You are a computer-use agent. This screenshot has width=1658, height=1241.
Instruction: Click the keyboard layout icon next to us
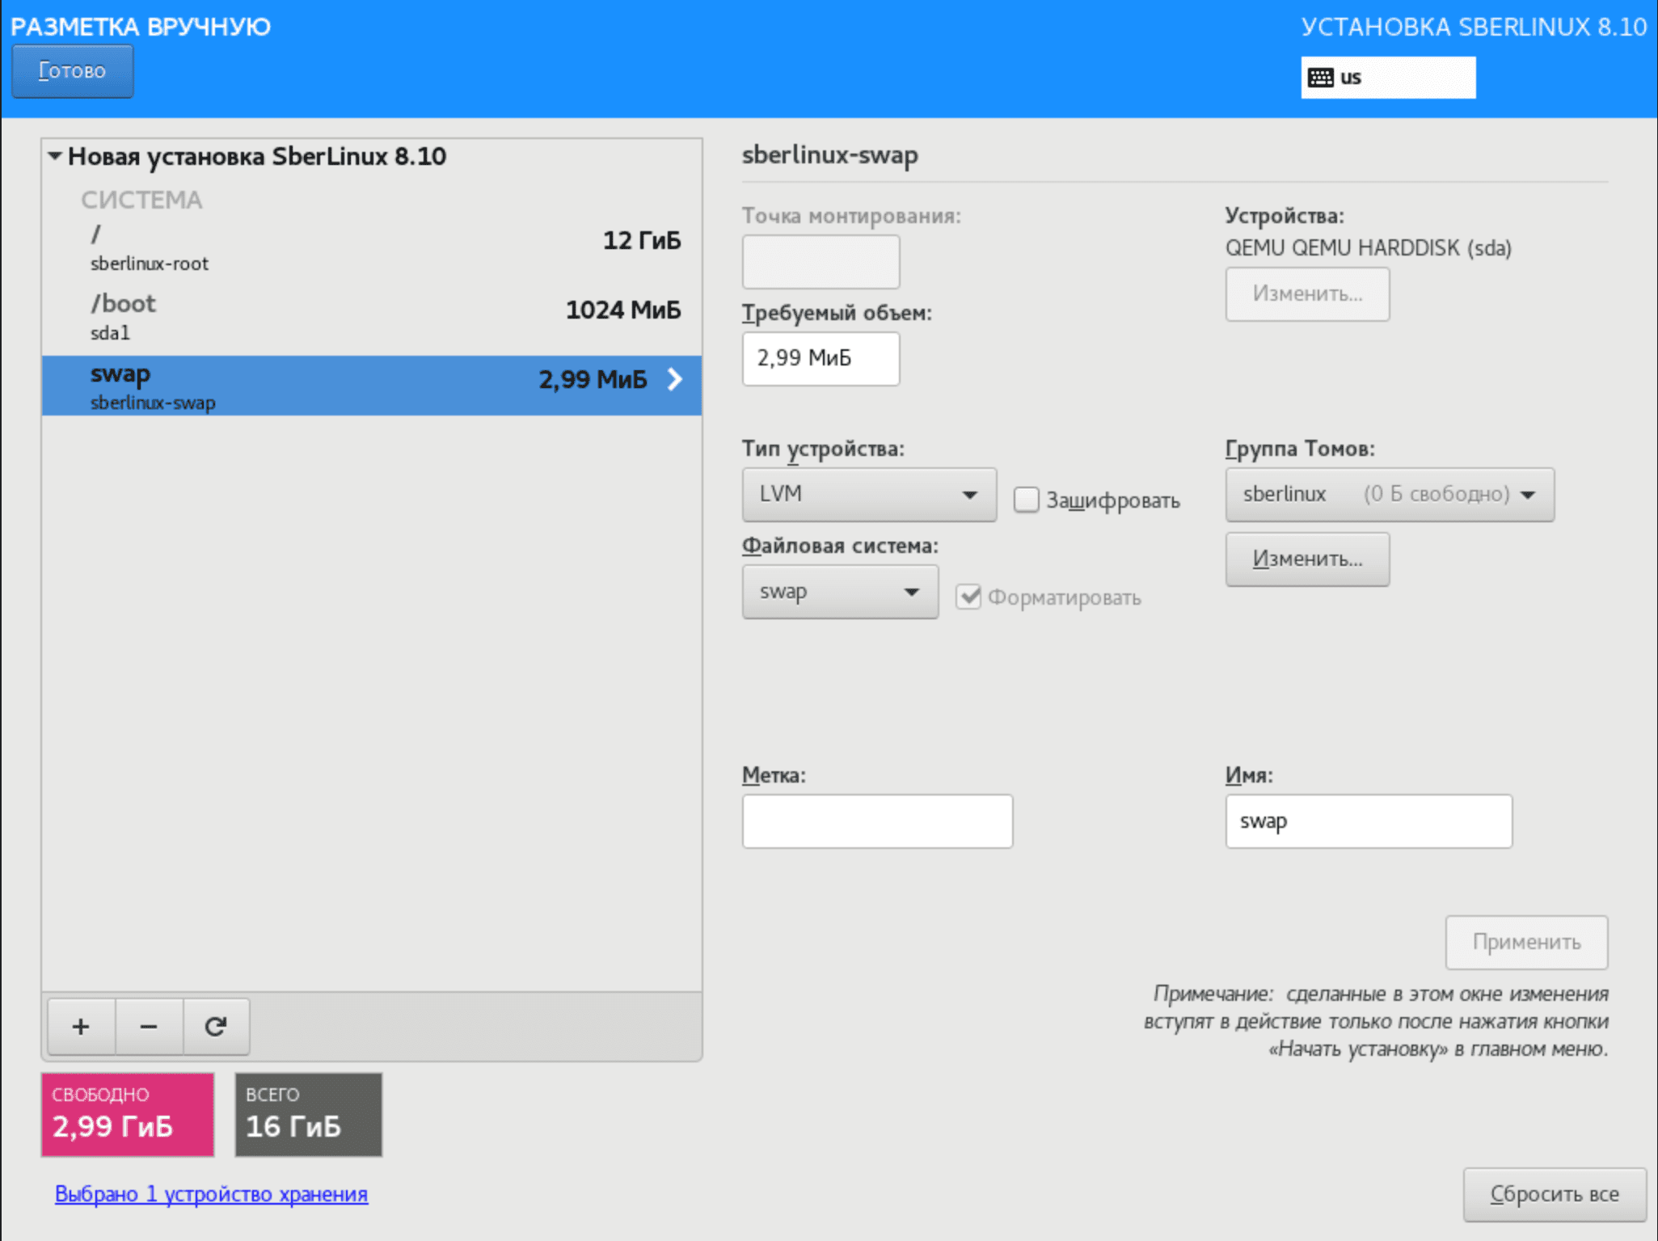point(1320,78)
